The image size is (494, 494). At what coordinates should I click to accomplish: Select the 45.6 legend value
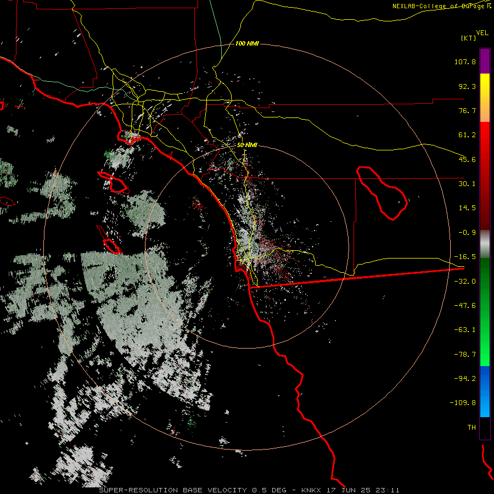(467, 159)
